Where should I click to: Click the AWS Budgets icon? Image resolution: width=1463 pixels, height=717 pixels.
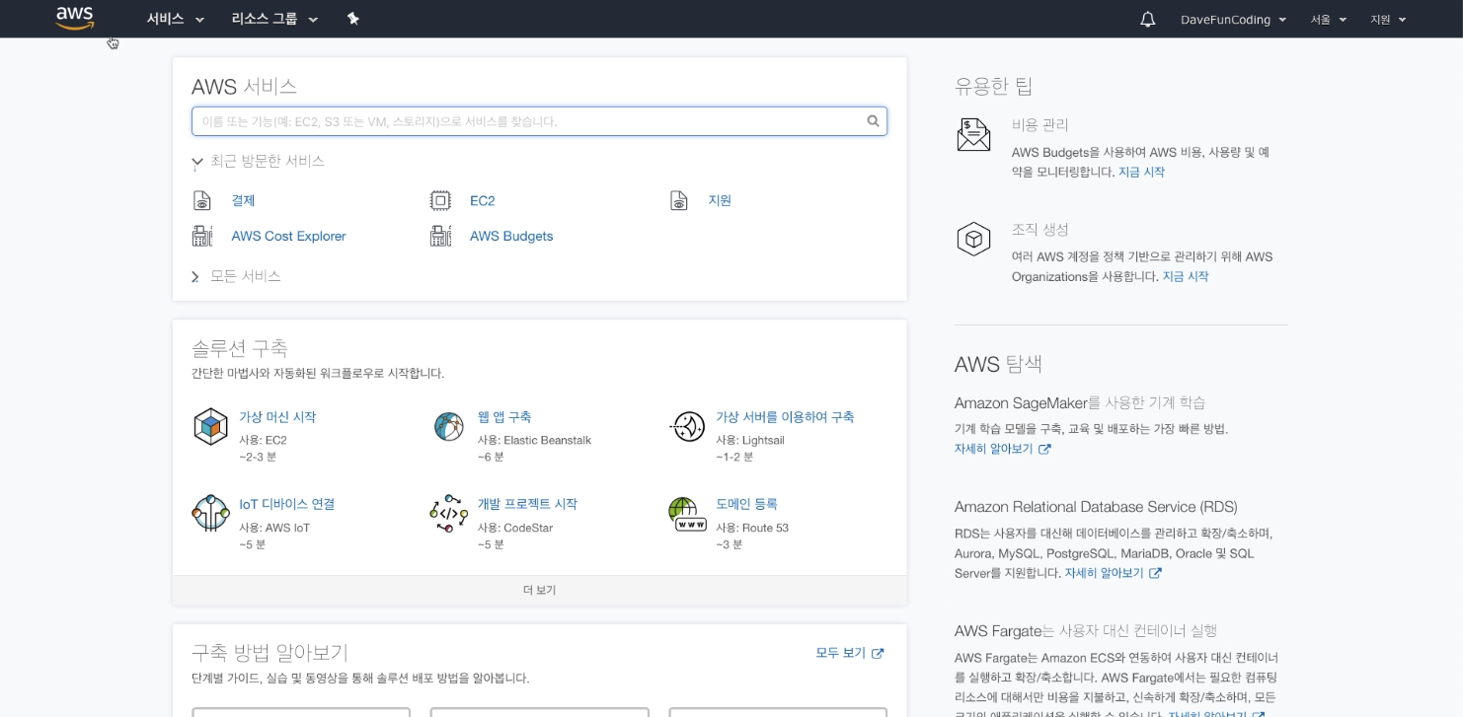[440, 236]
